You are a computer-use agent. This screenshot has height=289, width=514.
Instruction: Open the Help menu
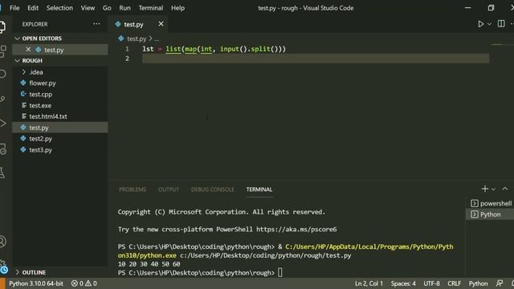(177, 8)
